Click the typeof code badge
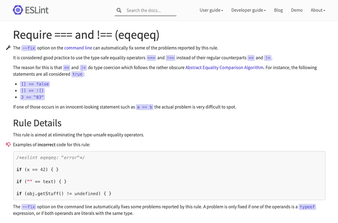Image resolution: width=338 pixels, height=223 pixels. (307, 206)
